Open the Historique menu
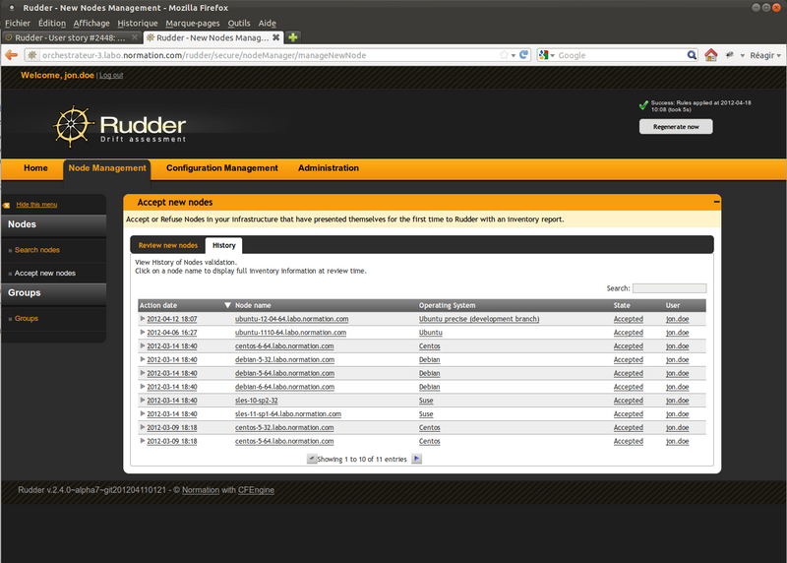Image resolution: width=787 pixels, height=563 pixels. (138, 23)
